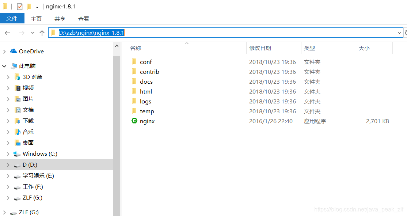Click the 学习娱乐 (E:) drive icon
Viewport: 407px width, 216px height.
tap(17, 176)
